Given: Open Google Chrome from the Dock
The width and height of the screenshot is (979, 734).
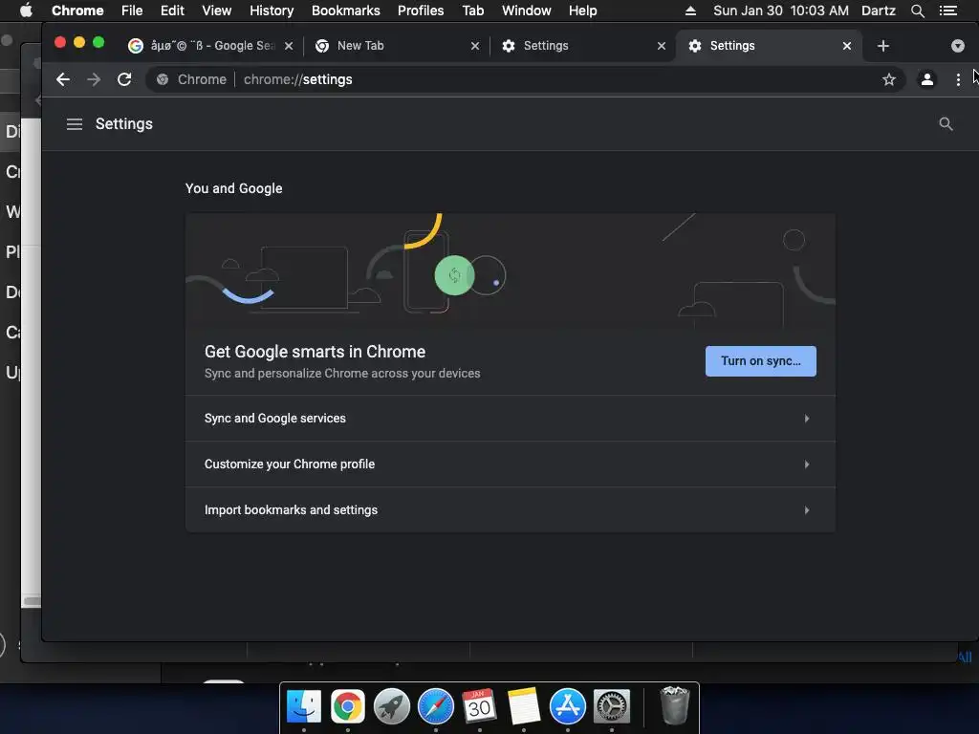Looking at the screenshot, I should (348, 706).
